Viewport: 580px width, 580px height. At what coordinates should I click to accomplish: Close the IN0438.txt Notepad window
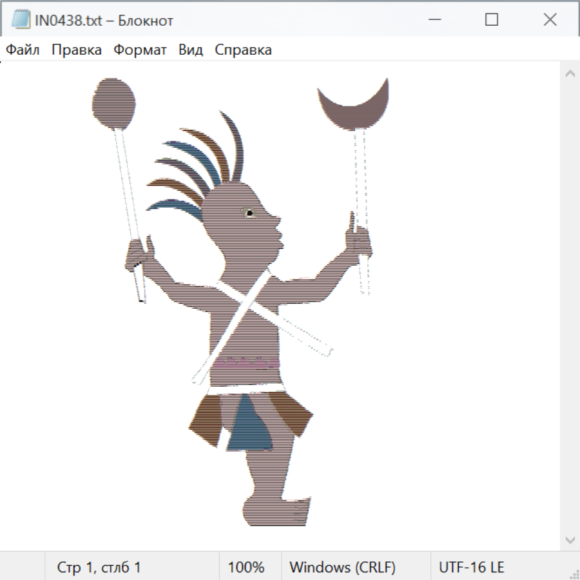point(550,20)
